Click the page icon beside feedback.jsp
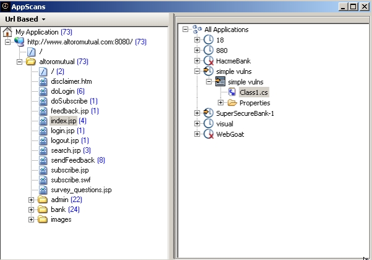Screen dimensions: 372x260 coord(43,111)
